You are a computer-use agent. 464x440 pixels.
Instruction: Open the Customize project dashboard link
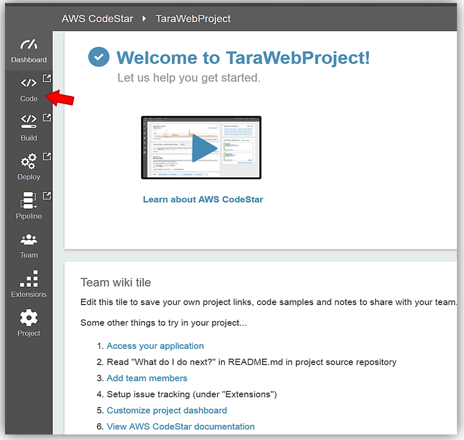tap(167, 410)
